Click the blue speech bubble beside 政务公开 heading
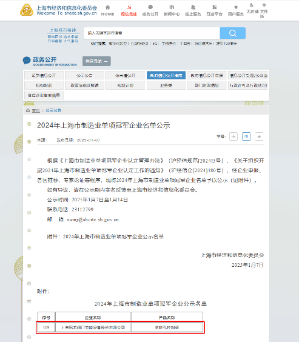Viewport: 299px width, 342px height. [x=27, y=61]
